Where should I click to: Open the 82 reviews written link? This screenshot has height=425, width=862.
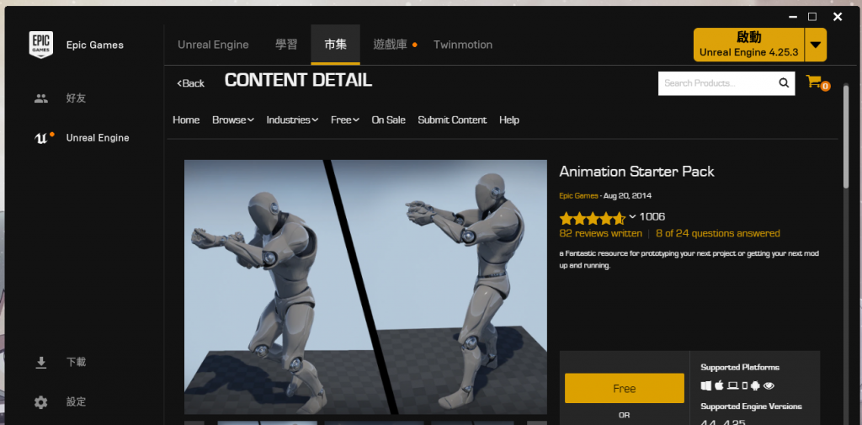600,234
